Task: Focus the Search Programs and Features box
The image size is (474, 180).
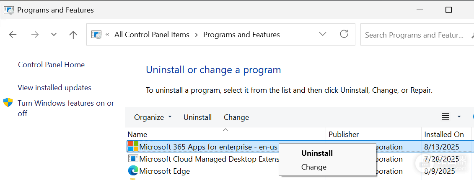Action: [417, 35]
